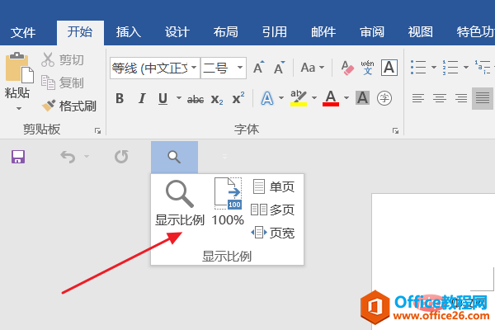495x330 pixels.
Task: Toggle Character Shading icon
Action: tap(362, 98)
